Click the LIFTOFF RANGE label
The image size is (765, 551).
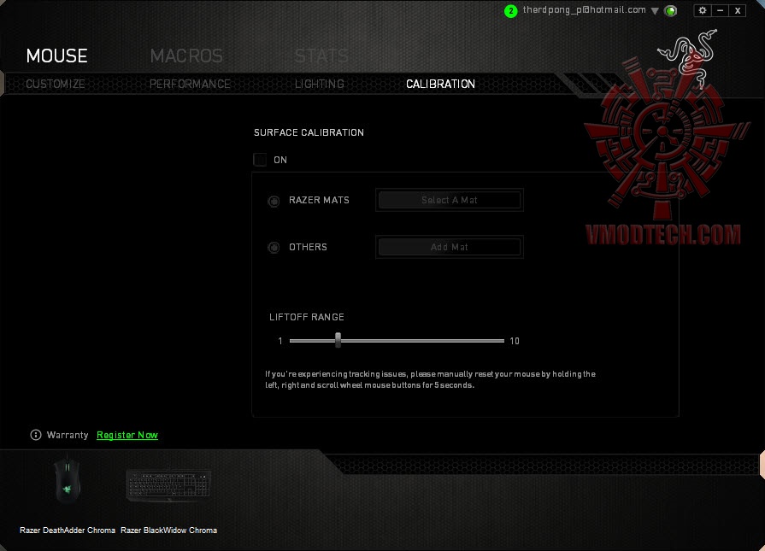(307, 317)
